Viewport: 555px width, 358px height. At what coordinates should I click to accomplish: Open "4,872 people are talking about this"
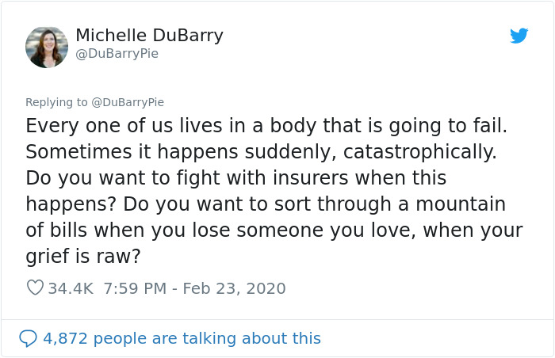coord(182,338)
